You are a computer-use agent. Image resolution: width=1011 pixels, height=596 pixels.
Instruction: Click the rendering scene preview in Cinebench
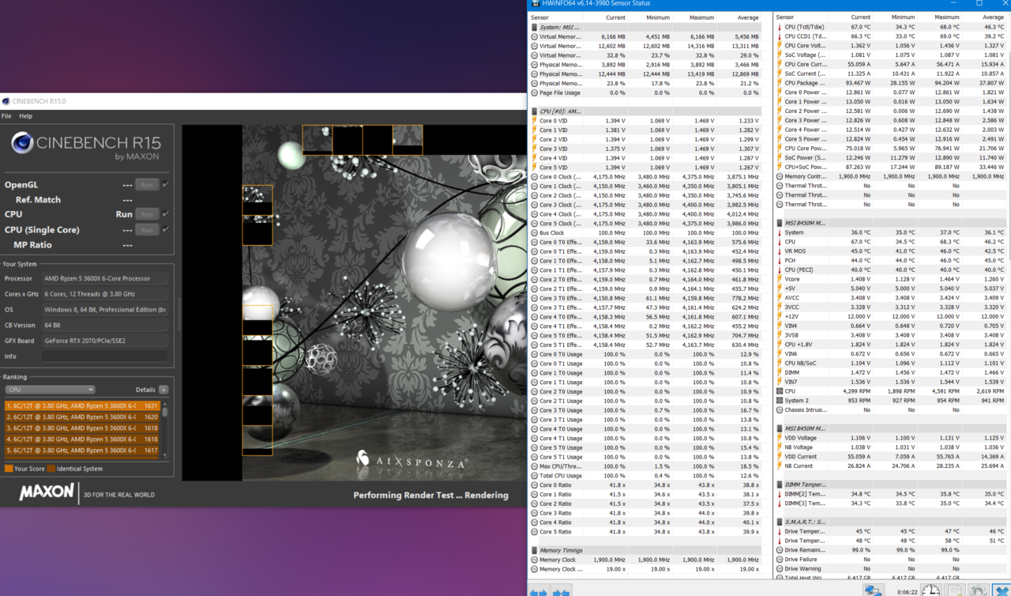(x=354, y=302)
